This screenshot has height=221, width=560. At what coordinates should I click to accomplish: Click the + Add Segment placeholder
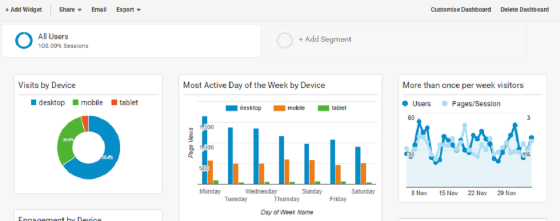pyautogui.click(x=397, y=41)
